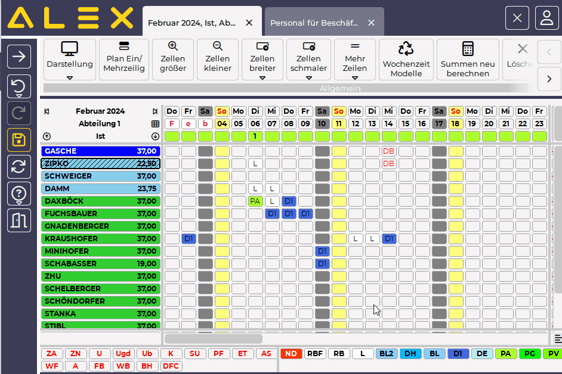Open the Darstellung dropdown

click(x=70, y=60)
